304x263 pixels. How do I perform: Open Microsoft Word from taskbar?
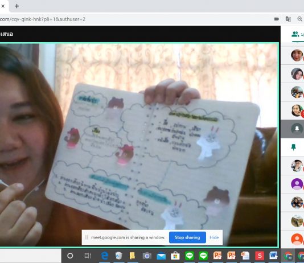(273, 256)
